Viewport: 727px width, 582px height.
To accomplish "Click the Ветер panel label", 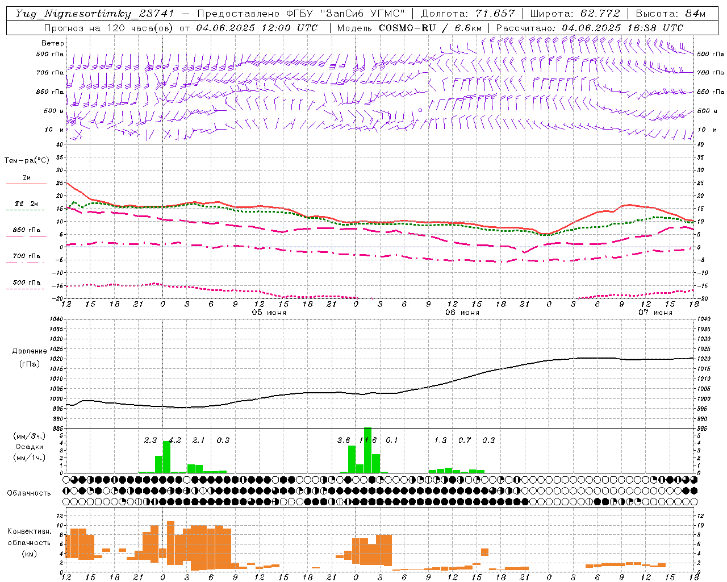I will coord(53,43).
